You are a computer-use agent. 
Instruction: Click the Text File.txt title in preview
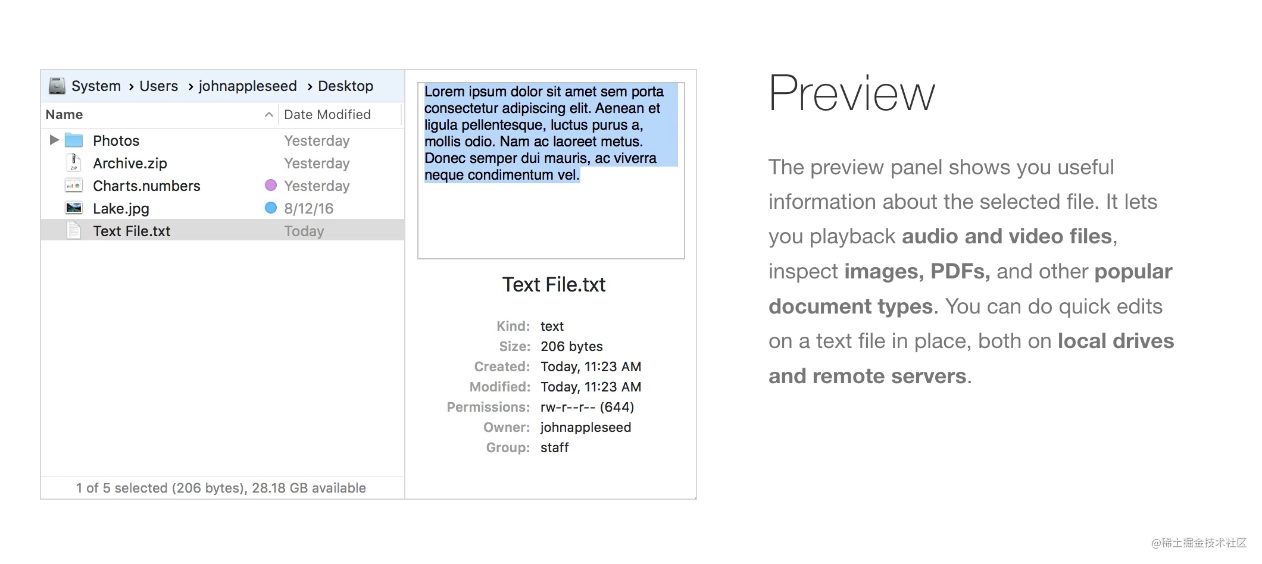pos(554,284)
